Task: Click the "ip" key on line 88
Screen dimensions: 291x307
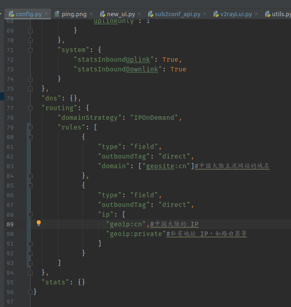Action: (106, 215)
